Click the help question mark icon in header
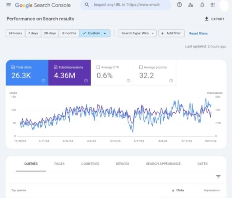The height and width of the screenshot is (198, 232). pyautogui.click(x=179, y=5)
